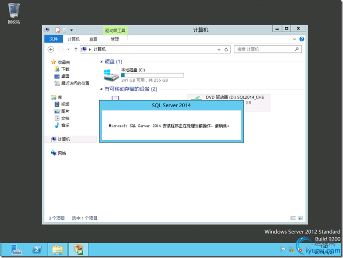The image size is (343, 258).
Task: Open the 音乐 library
Action: pyautogui.click(x=62, y=125)
